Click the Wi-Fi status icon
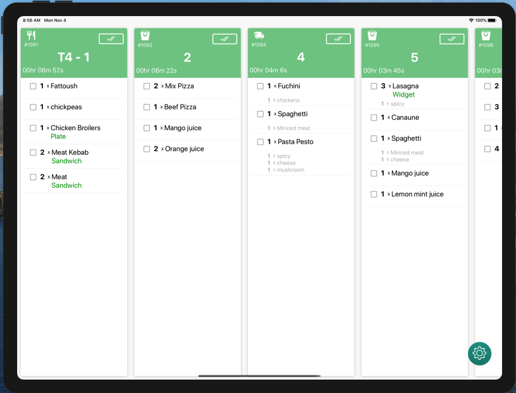This screenshot has width=516, height=393. pos(471,20)
